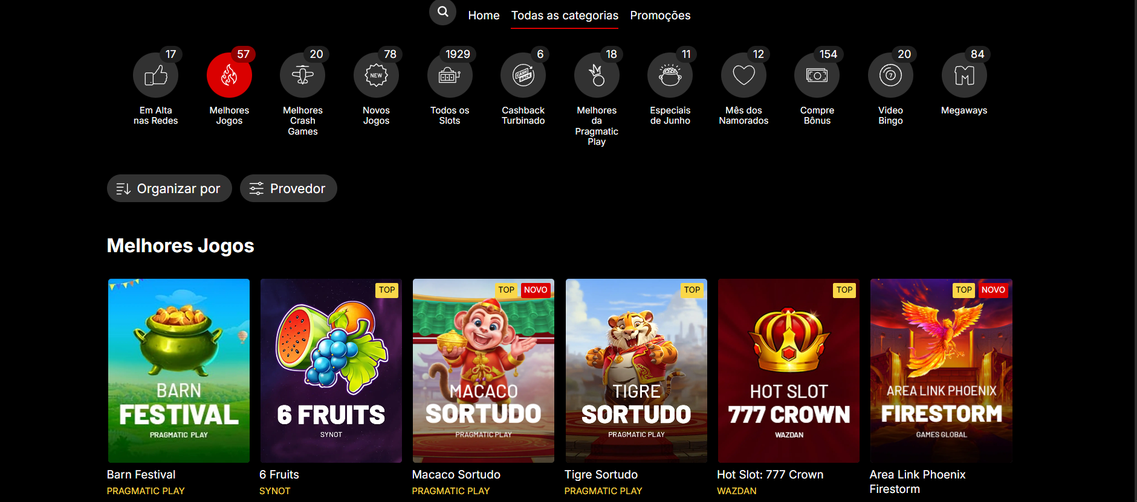
Task: Open the search magnifier icon
Action: pyautogui.click(x=442, y=12)
